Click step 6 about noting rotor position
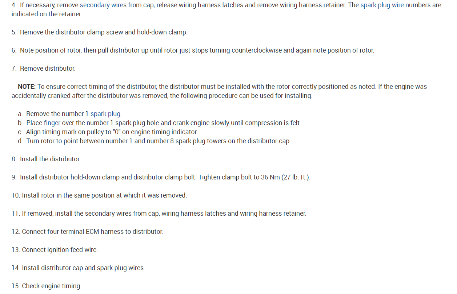Viewport: 457px width, 294px height. (196, 50)
